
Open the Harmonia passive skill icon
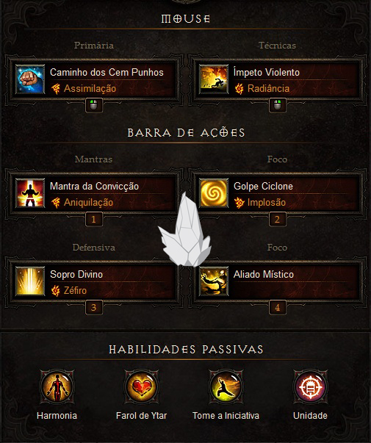[57, 387]
